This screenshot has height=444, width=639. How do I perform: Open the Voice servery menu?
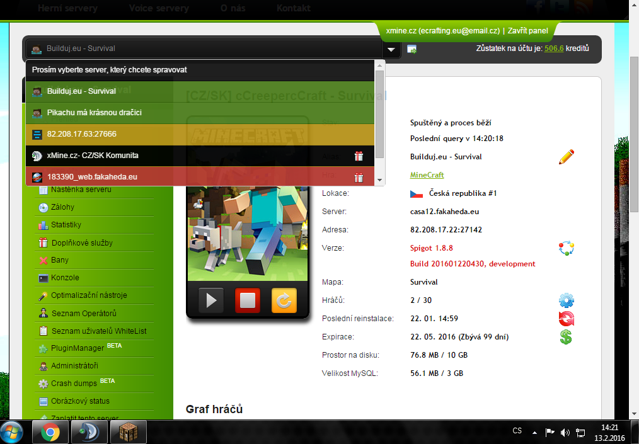pyautogui.click(x=159, y=8)
